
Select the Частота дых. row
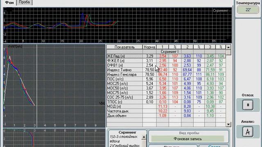tap(166, 111)
